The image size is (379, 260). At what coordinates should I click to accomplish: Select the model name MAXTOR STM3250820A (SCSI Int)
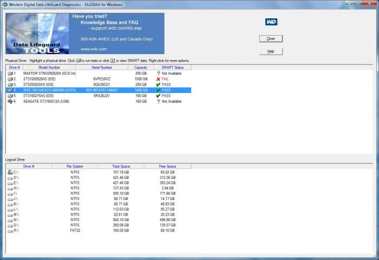[x=50, y=74]
